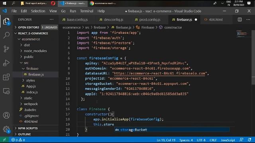This screenshot has width=255, height=143.
Task: Change indentation via Spaces: 4
Action: click(186, 140)
